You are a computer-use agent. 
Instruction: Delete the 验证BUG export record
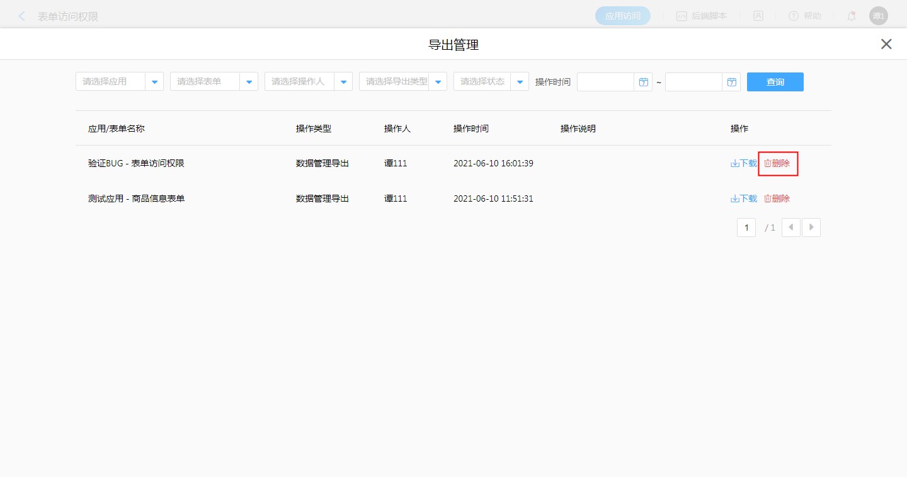(777, 163)
